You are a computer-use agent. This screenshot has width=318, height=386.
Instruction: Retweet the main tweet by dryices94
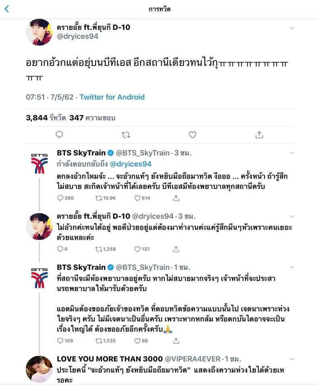pyautogui.click(x=126, y=135)
